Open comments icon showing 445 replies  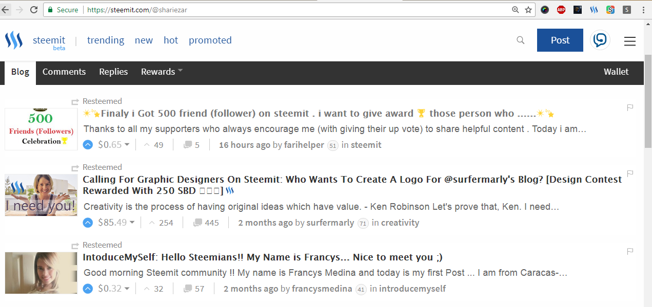pos(197,223)
